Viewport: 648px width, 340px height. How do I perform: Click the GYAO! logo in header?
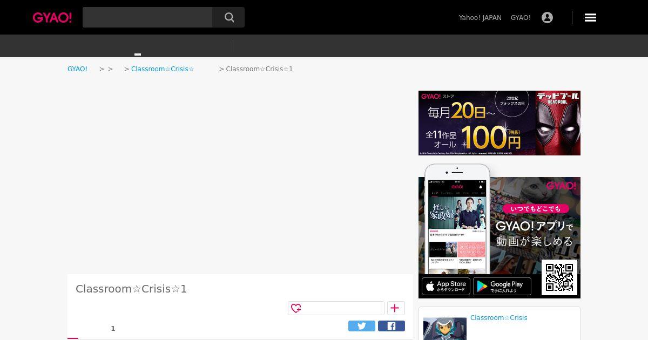click(x=52, y=18)
